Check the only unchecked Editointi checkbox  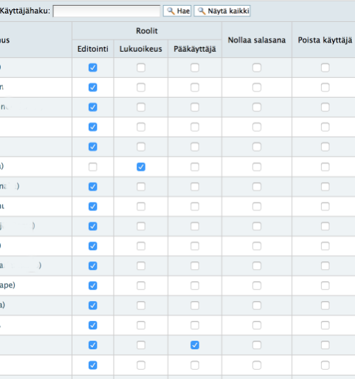pyautogui.click(x=93, y=166)
